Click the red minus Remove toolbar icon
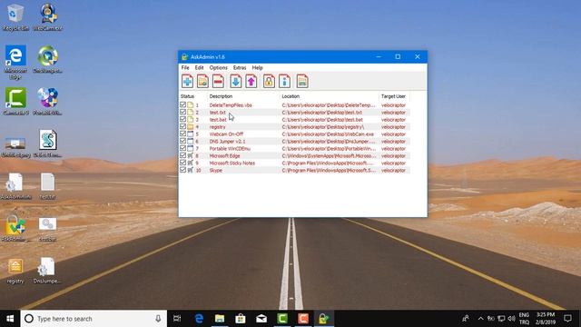 pyautogui.click(x=218, y=81)
